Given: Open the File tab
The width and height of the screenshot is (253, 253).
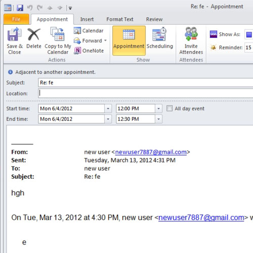Looking at the screenshot, I should 16,19.
